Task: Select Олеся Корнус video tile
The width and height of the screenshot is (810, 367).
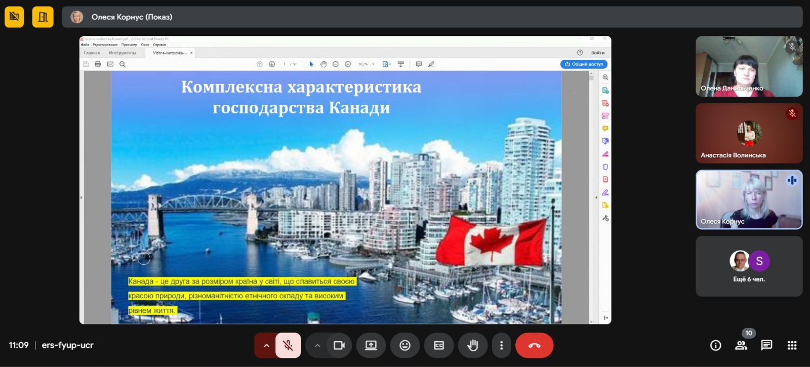Action: pos(749,199)
